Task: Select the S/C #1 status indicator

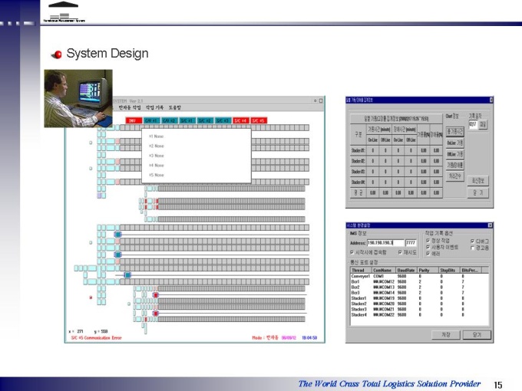Action: tap(187, 120)
